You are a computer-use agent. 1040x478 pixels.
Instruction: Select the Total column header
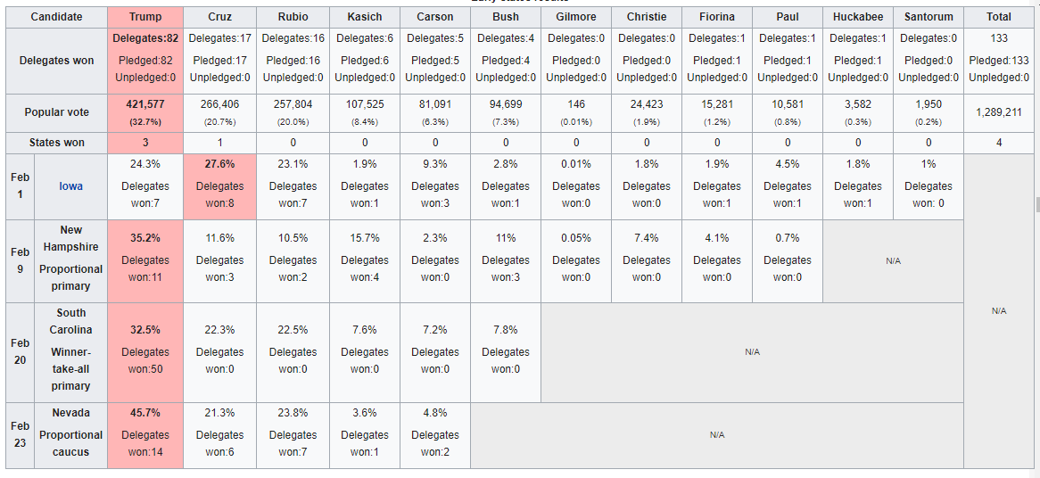point(999,17)
